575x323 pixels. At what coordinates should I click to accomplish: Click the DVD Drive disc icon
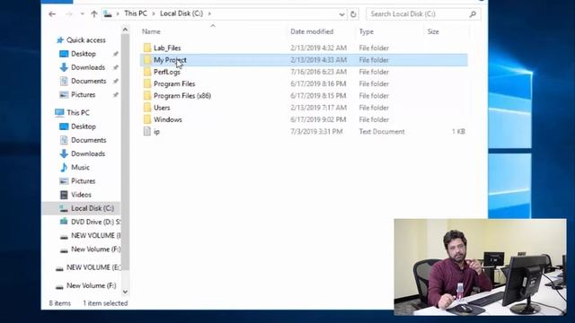[64, 222]
